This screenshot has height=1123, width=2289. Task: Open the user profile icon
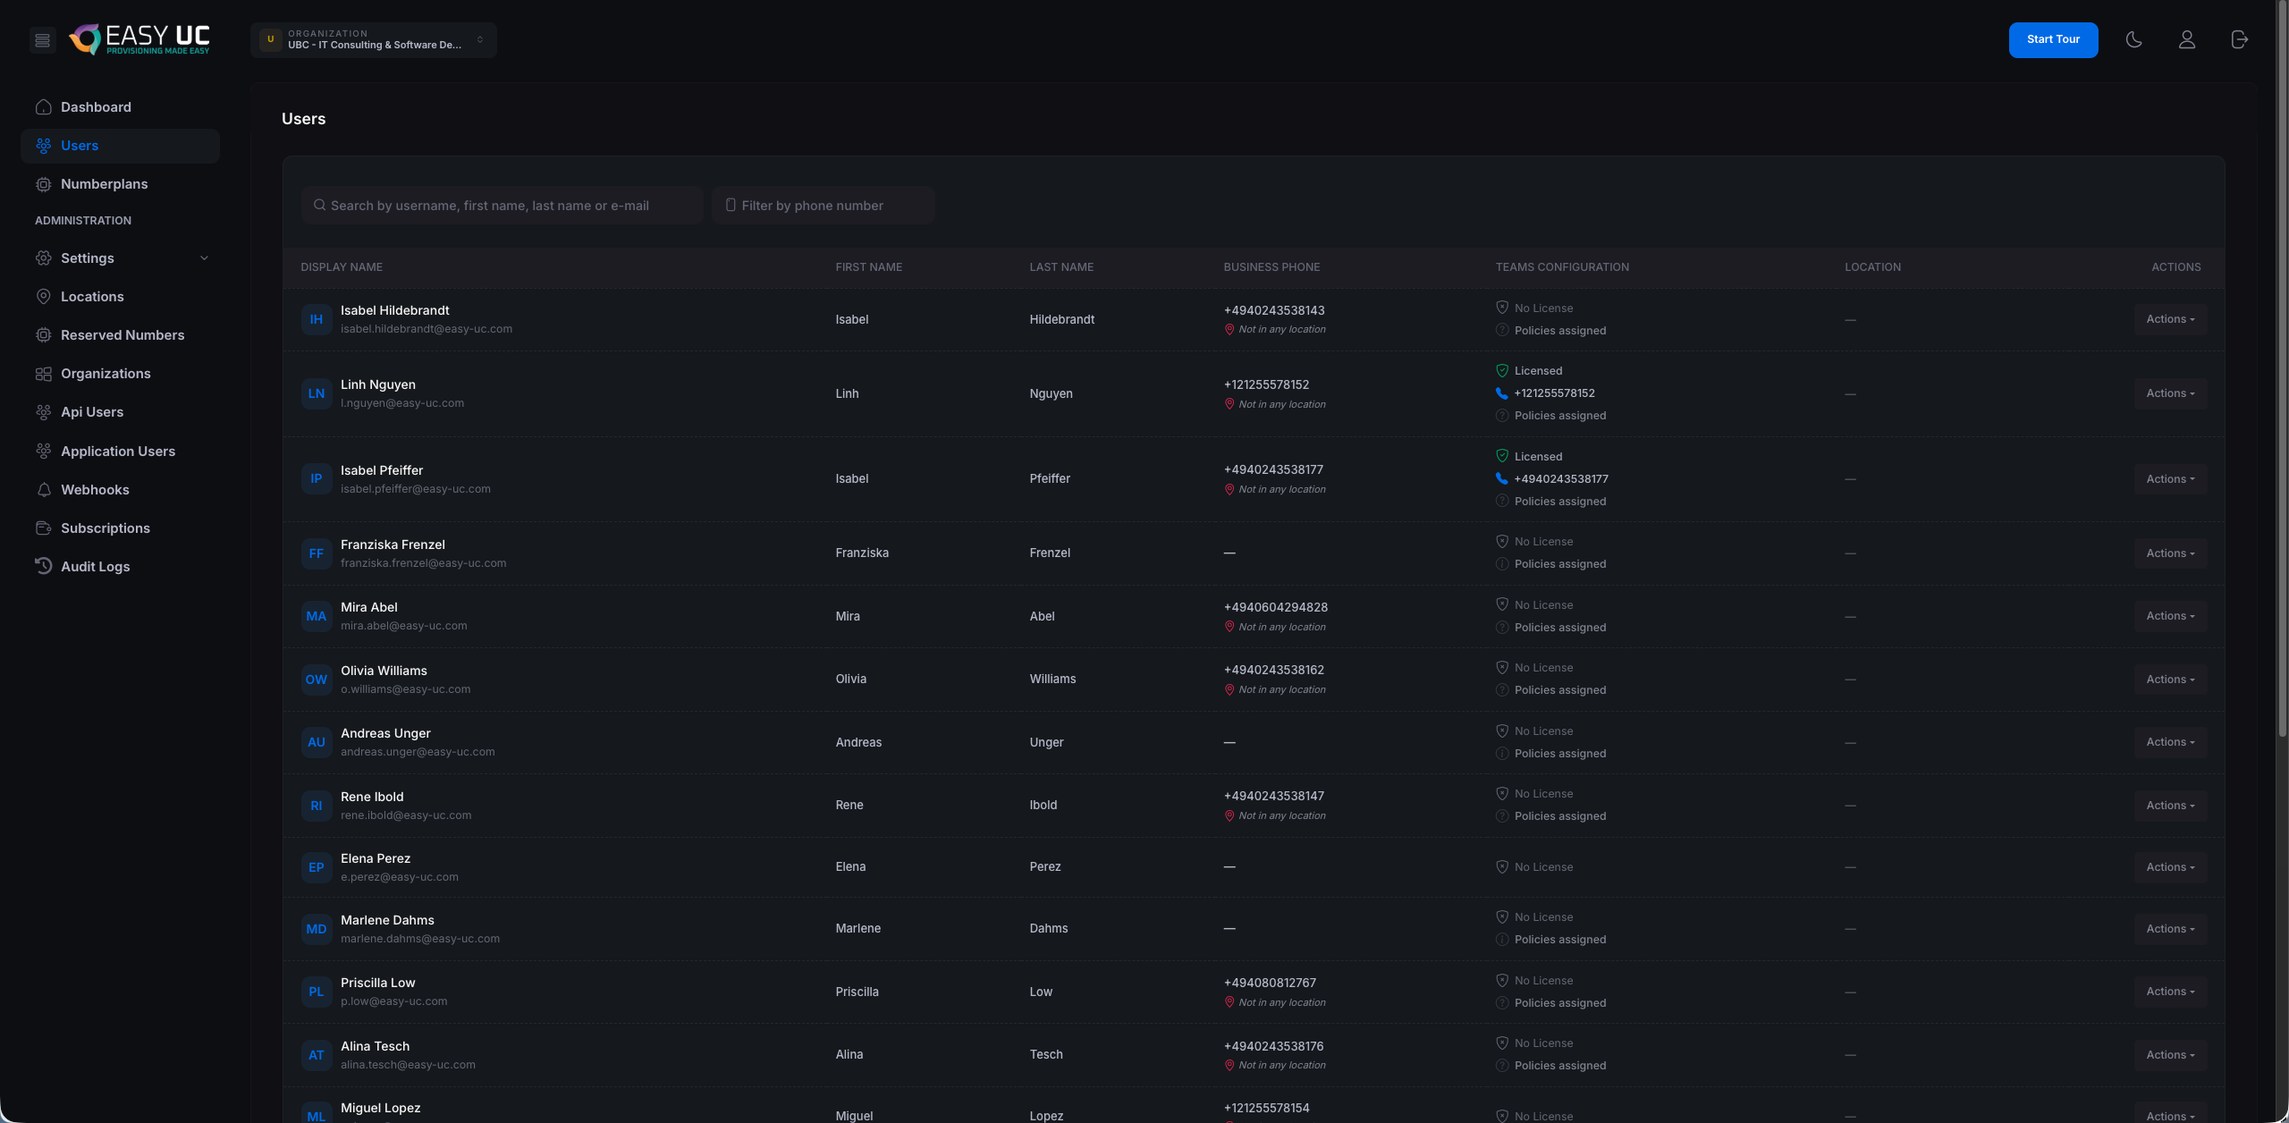(2186, 39)
